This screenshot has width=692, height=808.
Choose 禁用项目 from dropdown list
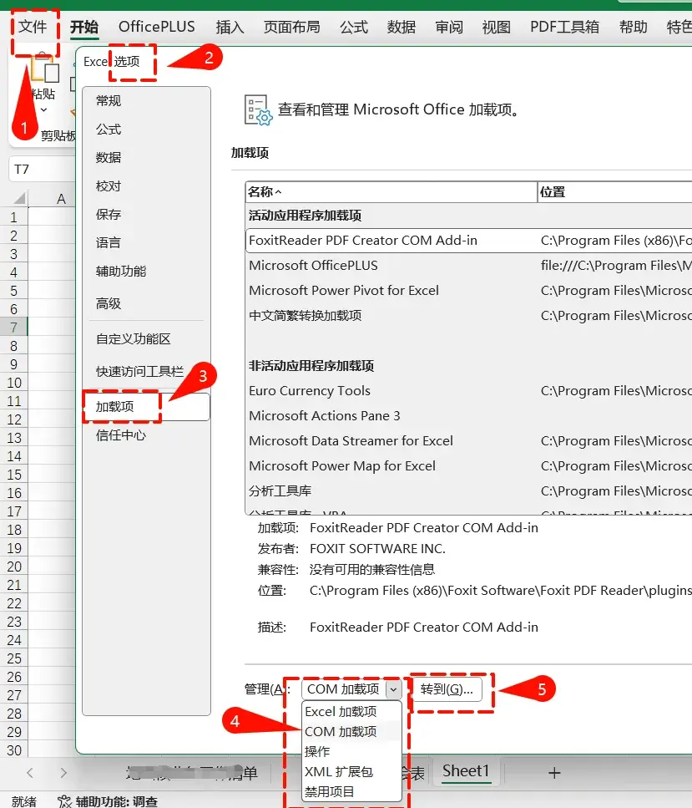pos(351,791)
